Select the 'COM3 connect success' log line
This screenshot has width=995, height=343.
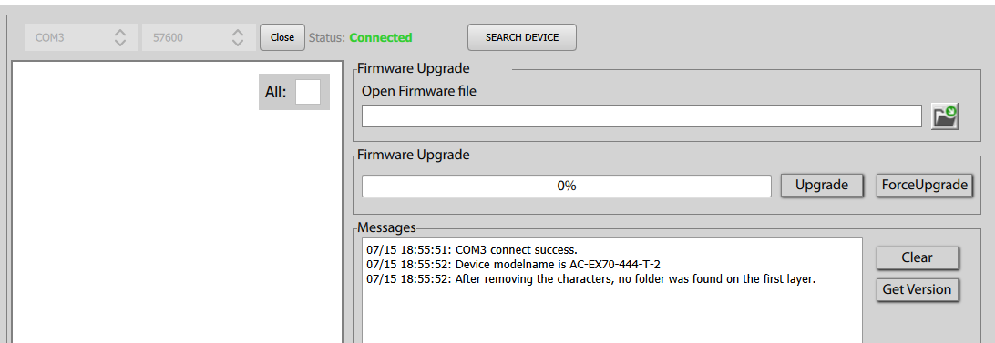[x=472, y=250]
